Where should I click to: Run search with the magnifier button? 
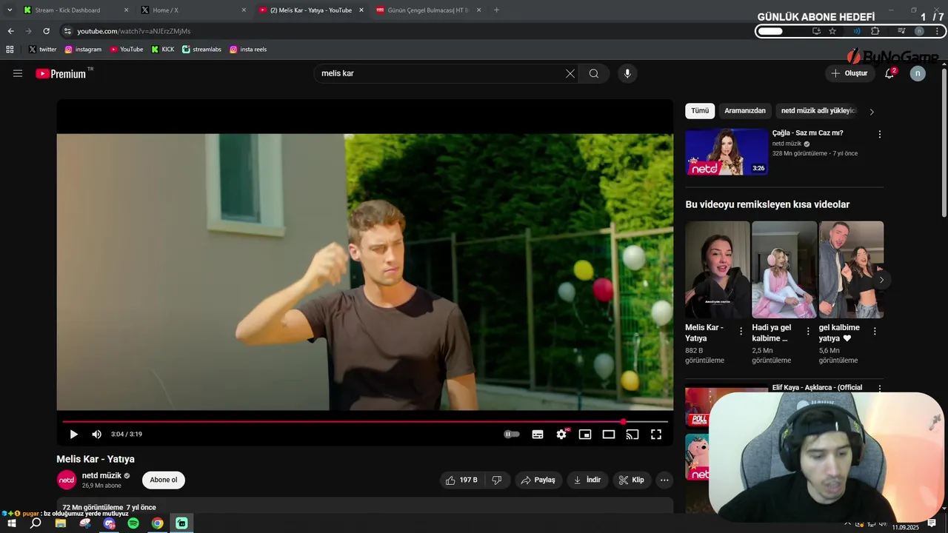[594, 73]
